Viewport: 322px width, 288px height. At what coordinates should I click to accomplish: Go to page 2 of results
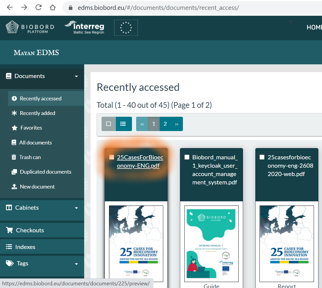click(165, 124)
